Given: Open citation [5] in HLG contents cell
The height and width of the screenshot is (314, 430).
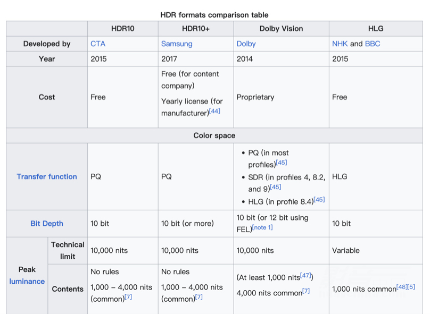Looking at the screenshot, I should coord(411,287).
